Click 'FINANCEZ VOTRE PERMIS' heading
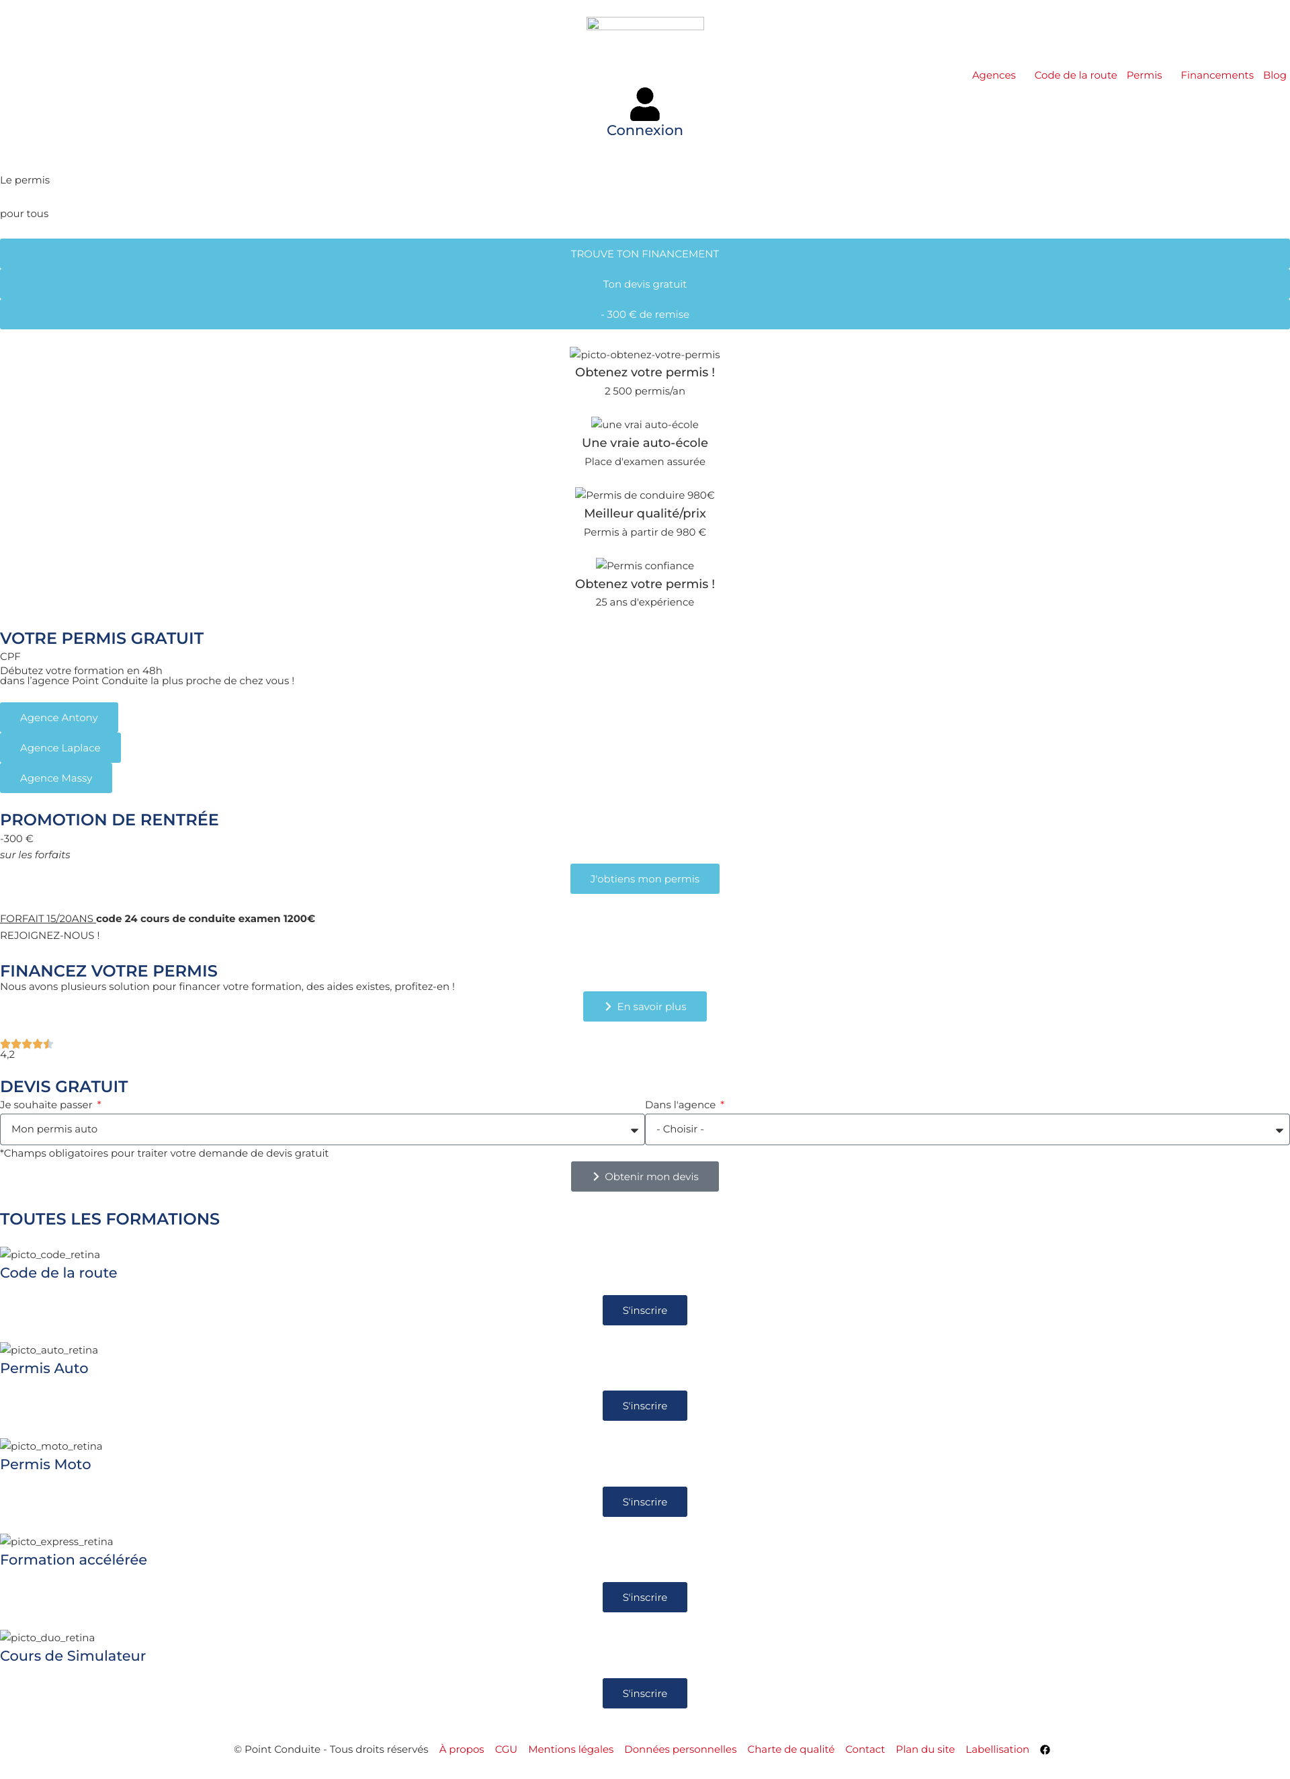Image resolution: width=1290 pixels, height=1779 pixels. coord(109,971)
